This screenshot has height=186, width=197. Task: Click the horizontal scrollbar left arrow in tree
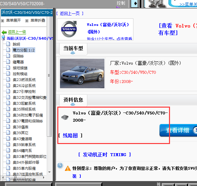3,177
